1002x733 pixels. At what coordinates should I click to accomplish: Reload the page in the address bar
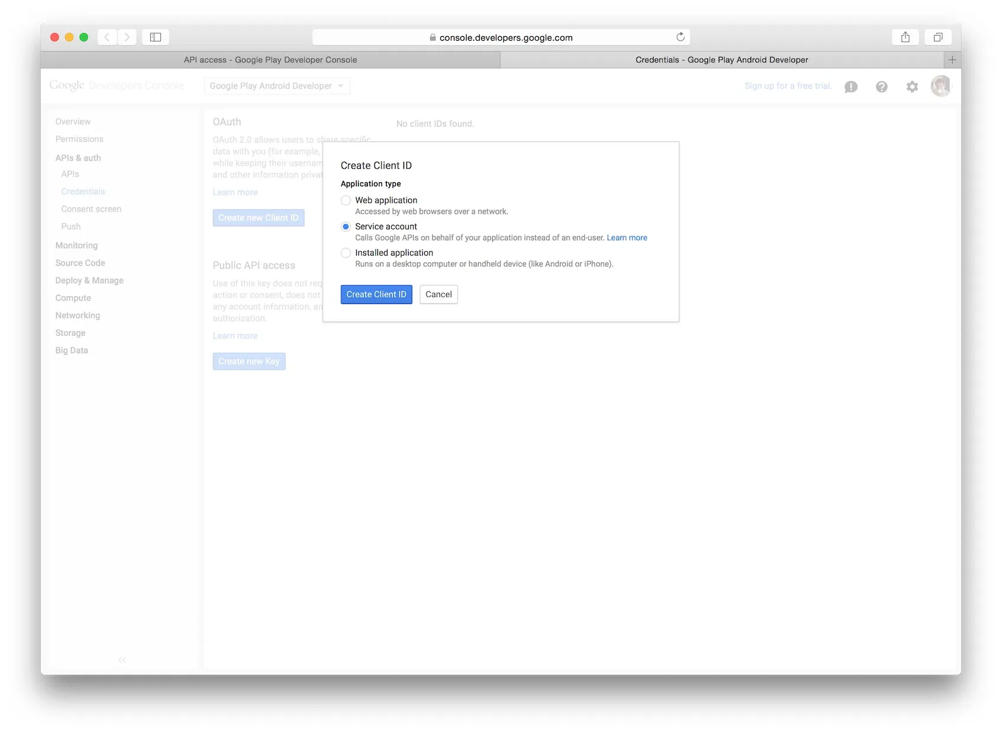pos(680,37)
